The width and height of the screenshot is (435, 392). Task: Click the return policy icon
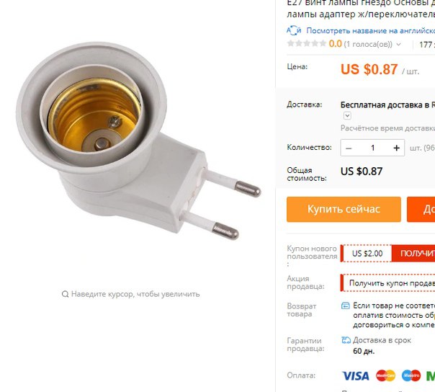point(346,306)
